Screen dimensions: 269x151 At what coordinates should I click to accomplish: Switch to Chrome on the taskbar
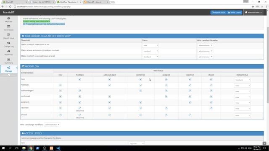[31, 148]
